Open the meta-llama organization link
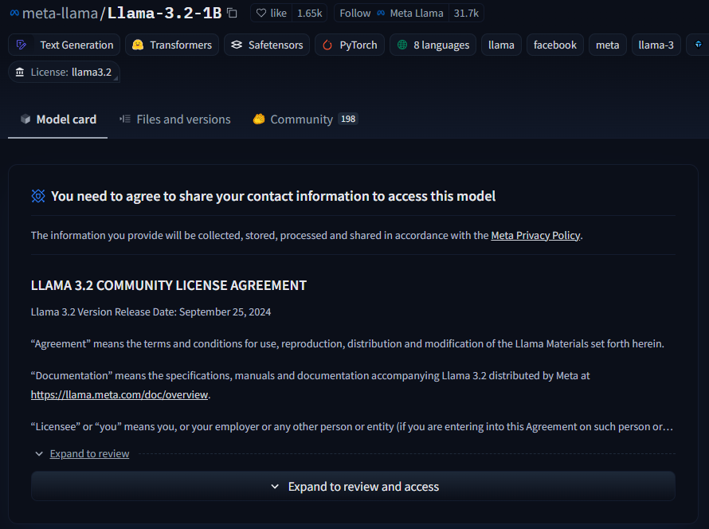The width and height of the screenshot is (709, 529). point(60,13)
